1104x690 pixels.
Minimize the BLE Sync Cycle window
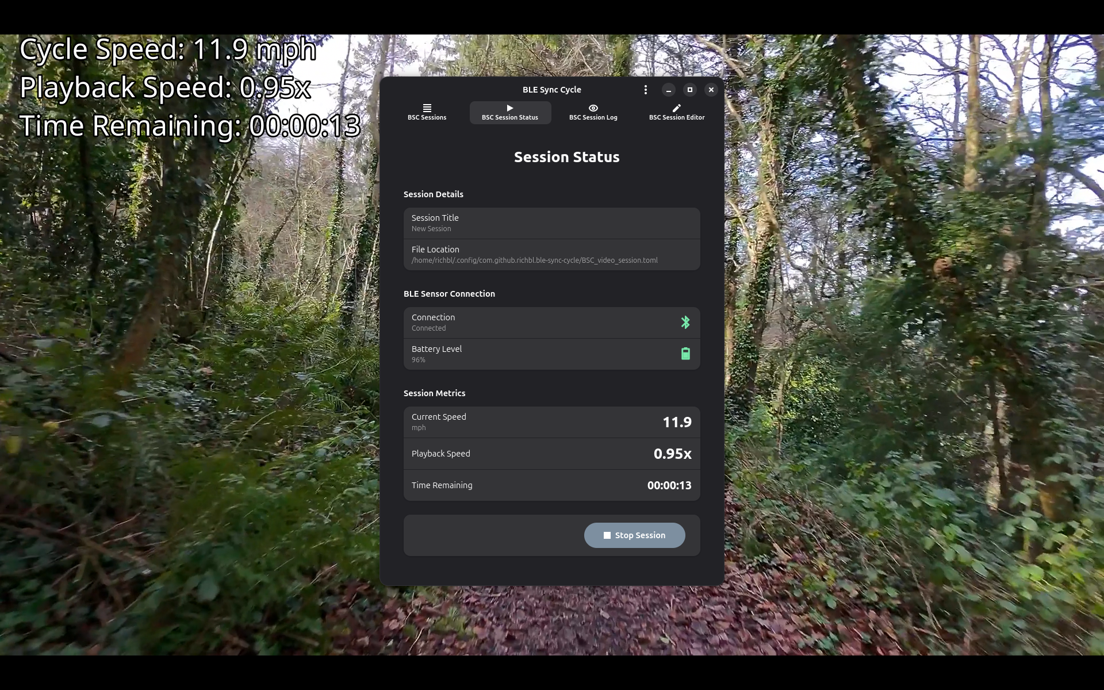point(668,90)
